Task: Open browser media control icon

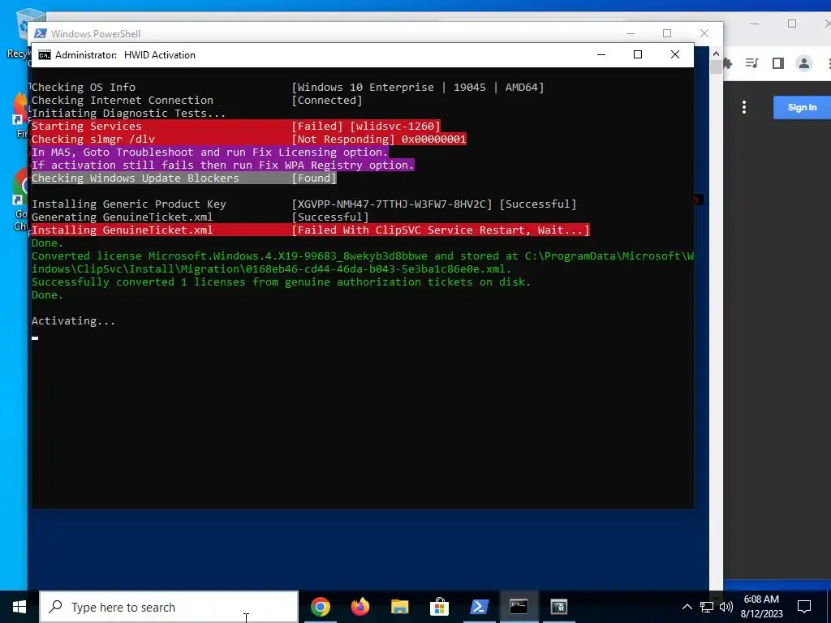Action: (752, 63)
